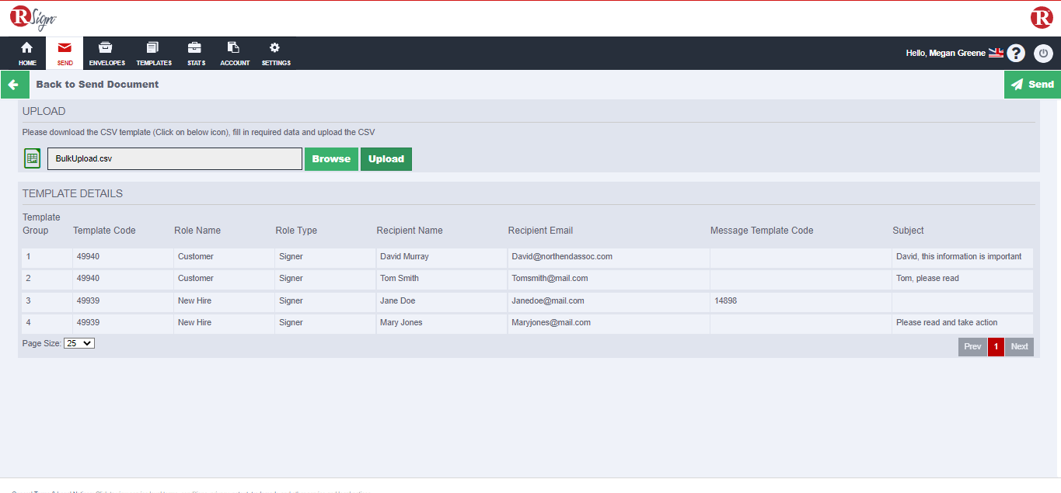Expand the Page Size dropdown
1061x493 pixels.
[x=79, y=342]
